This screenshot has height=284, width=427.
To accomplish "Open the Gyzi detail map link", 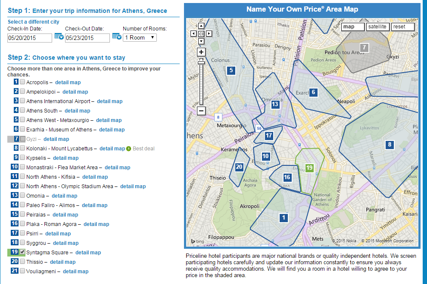I will pos(56,139).
